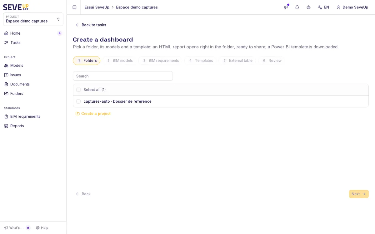Toggle the sidebar collapse icon
375x234 pixels.
point(74,7)
